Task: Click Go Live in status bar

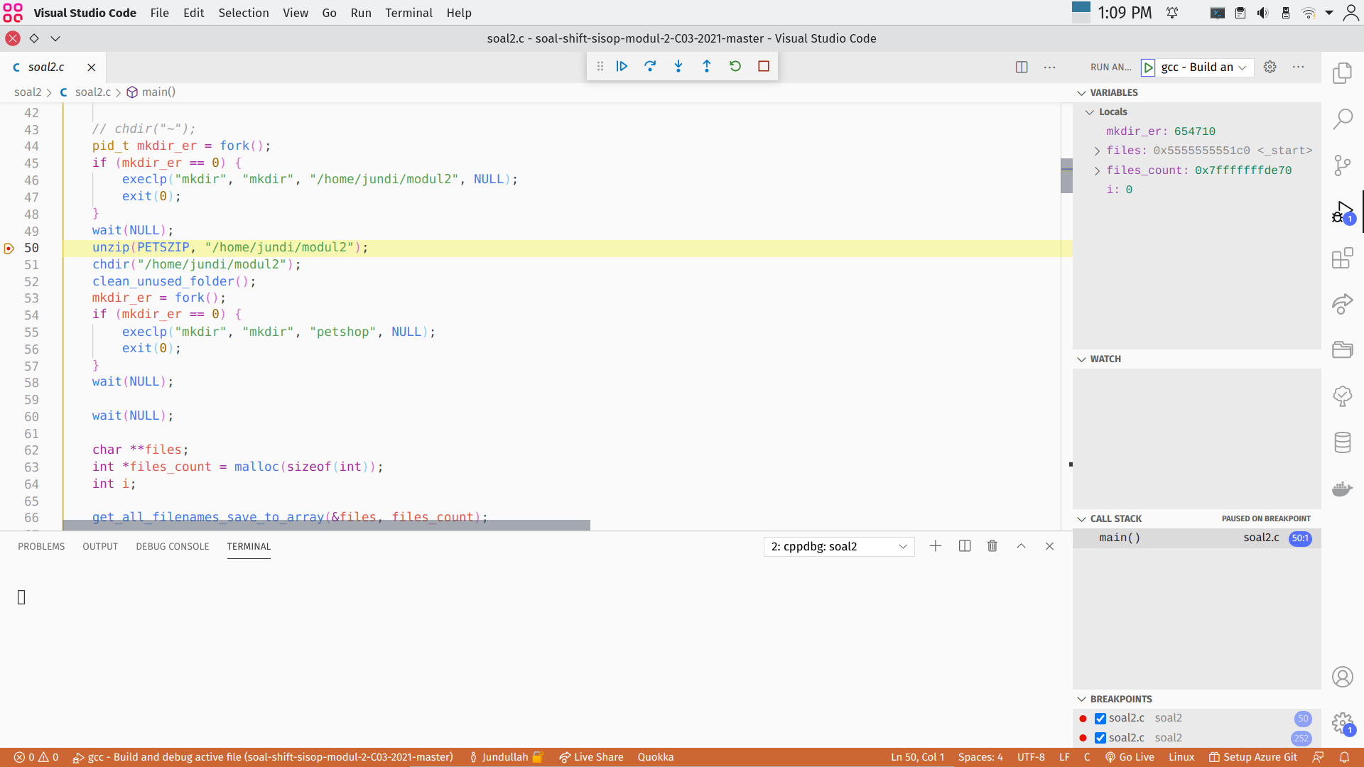Action: (1130, 757)
